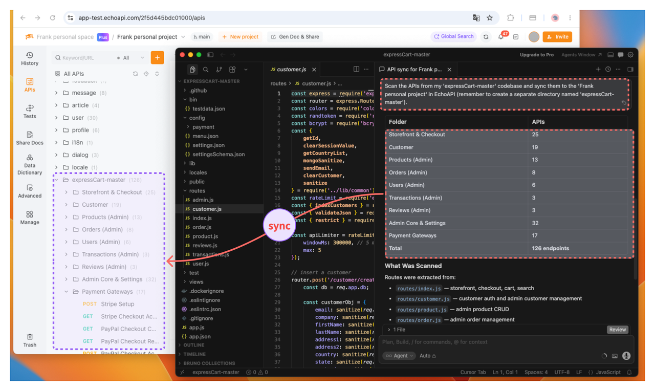This screenshot has height=391, width=655.
Task: Open the browser extensions puzzle icon
Action: click(x=510, y=18)
